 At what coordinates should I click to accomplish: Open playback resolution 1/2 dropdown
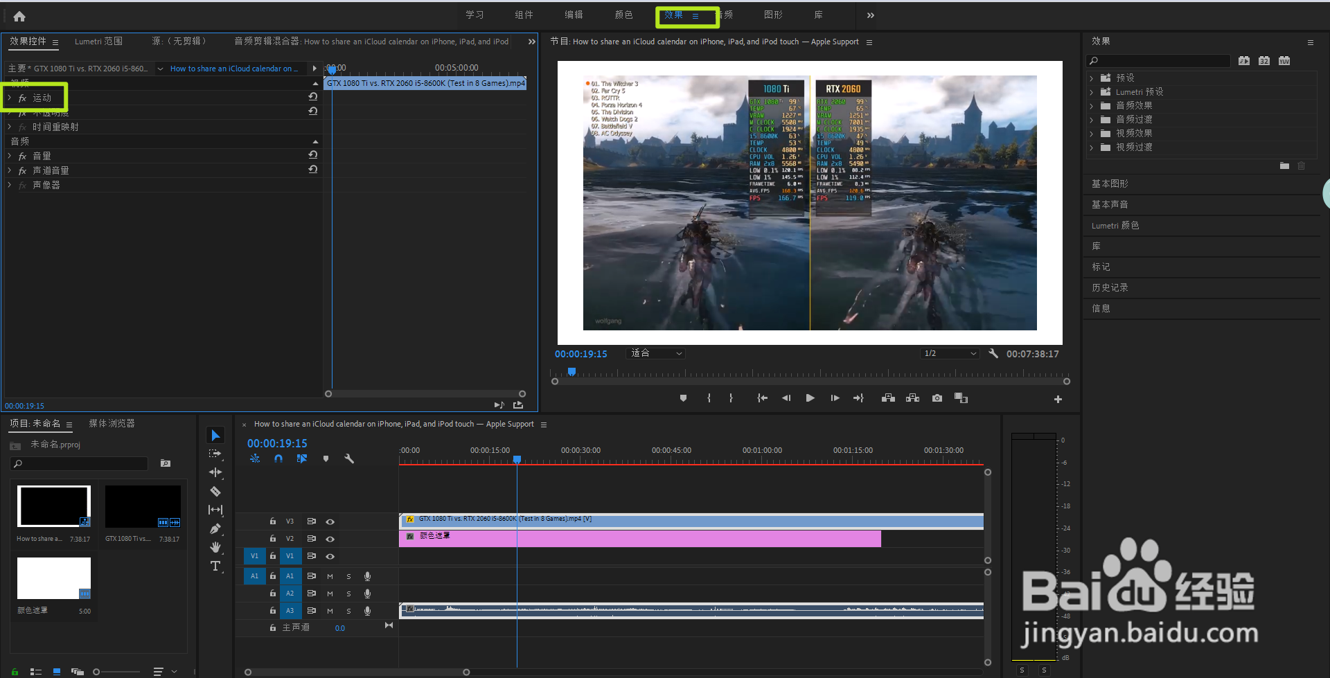coord(950,353)
